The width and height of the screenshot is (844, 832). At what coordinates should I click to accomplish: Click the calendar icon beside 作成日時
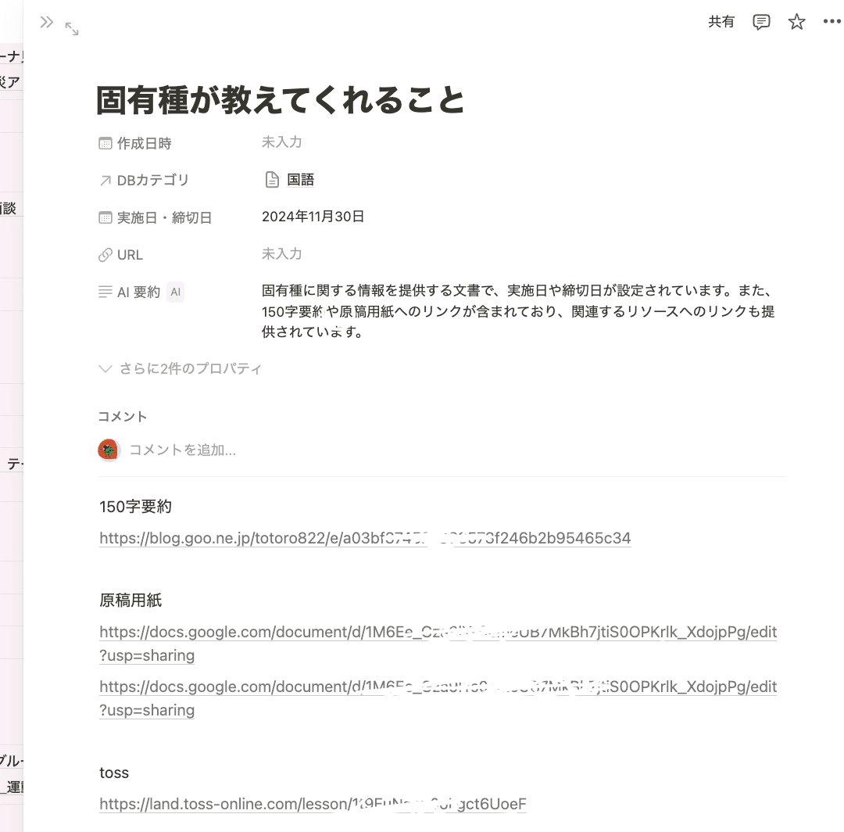coord(105,143)
